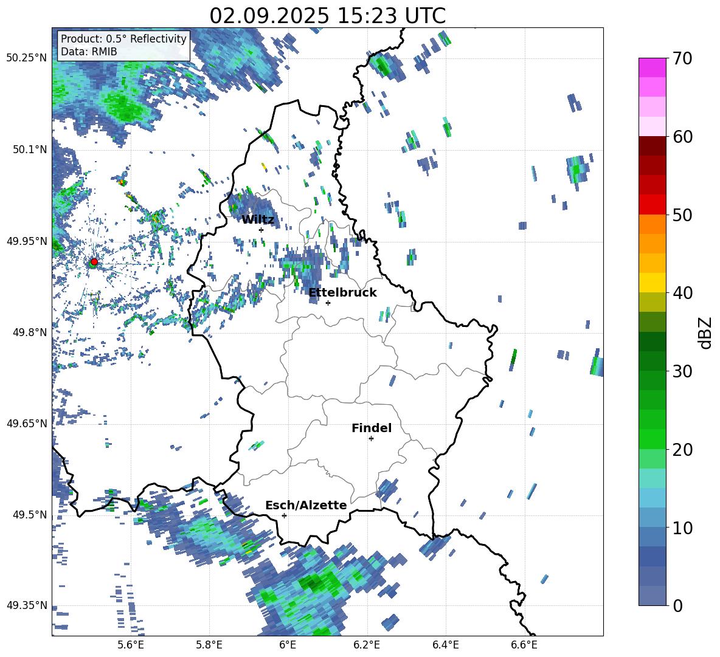Click the Esch/Alzette city label
The image size is (720, 657).
306,506
